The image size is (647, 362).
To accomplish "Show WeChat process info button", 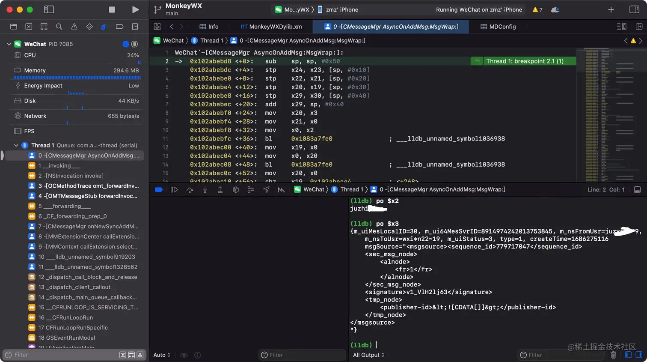I will click(125, 44).
